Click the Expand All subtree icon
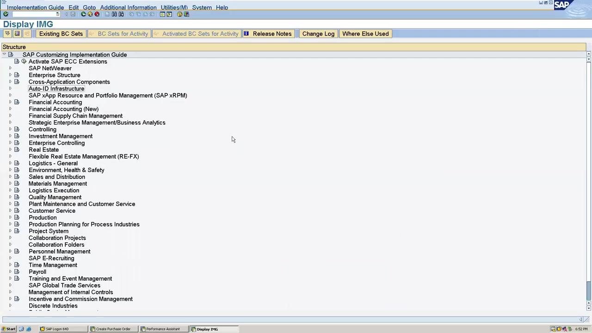 pos(7,34)
